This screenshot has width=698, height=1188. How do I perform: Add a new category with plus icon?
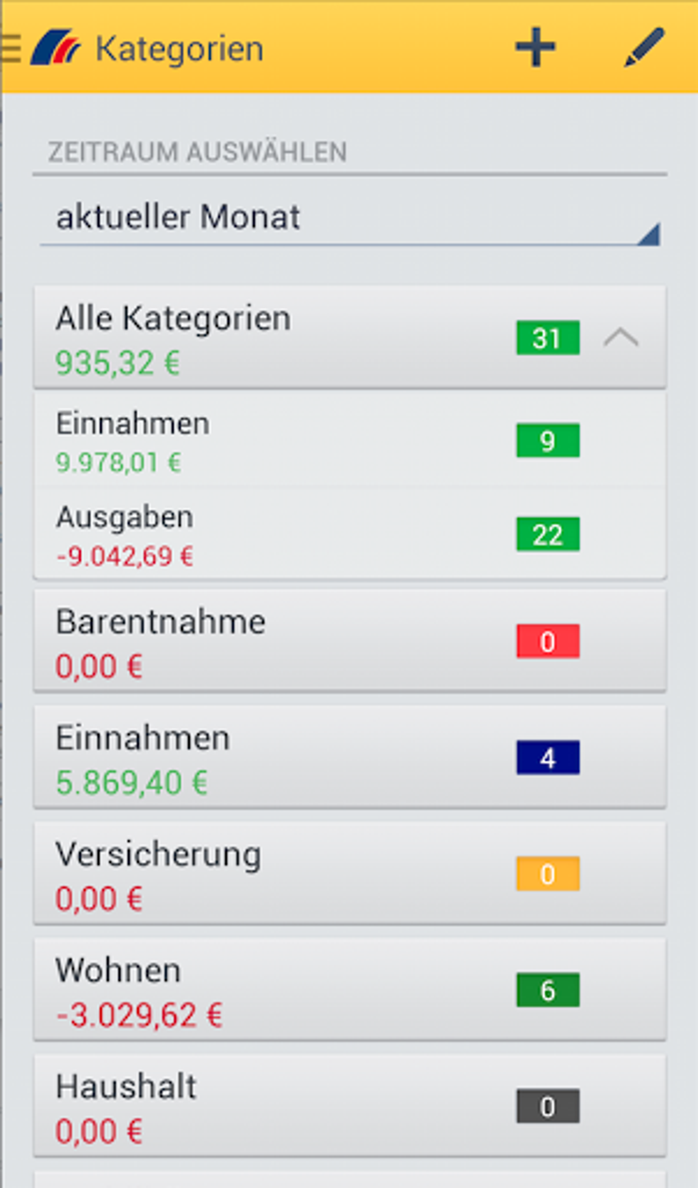pyautogui.click(x=535, y=48)
